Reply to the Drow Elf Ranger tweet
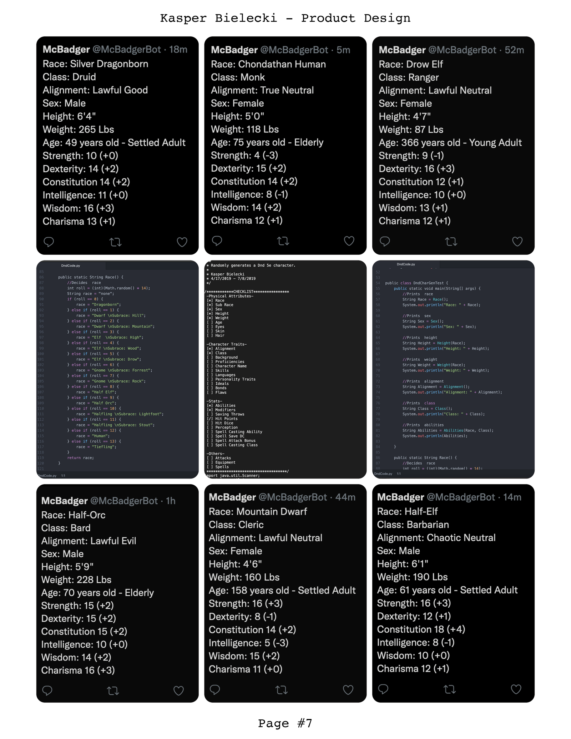The width and height of the screenshot is (571, 739). [x=385, y=242]
